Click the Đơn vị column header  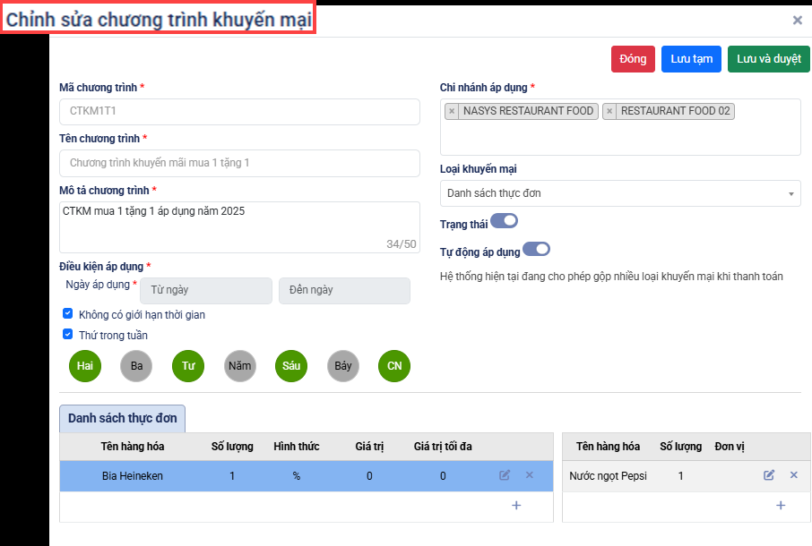730,447
